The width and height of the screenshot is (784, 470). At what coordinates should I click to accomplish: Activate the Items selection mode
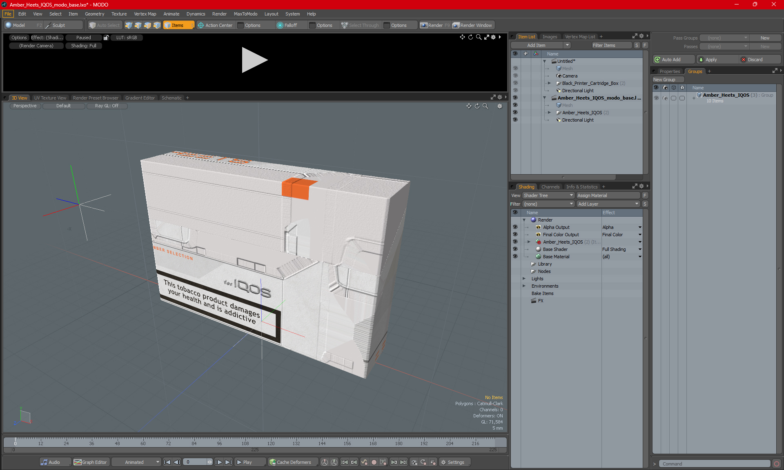pyautogui.click(x=178, y=25)
